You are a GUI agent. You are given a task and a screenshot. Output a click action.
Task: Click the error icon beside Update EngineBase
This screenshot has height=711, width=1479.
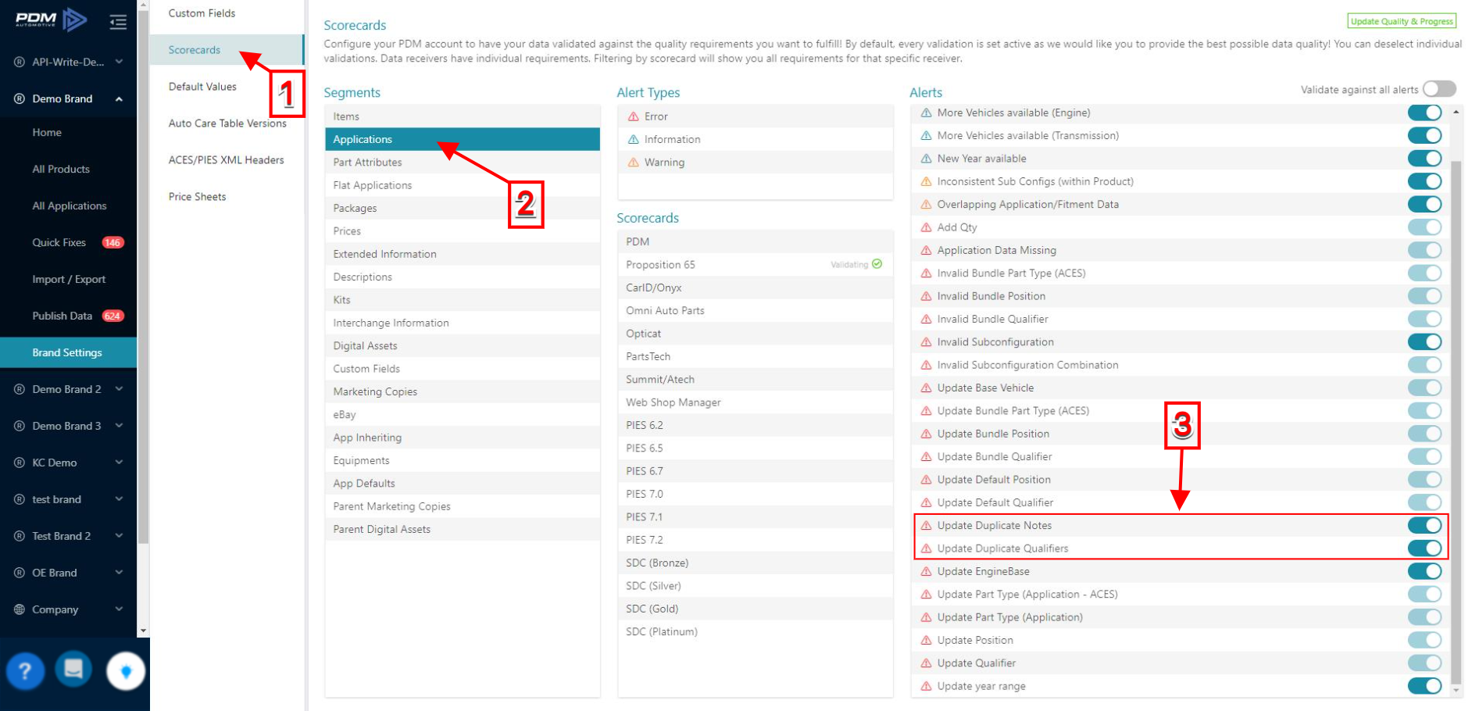(x=927, y=572)
